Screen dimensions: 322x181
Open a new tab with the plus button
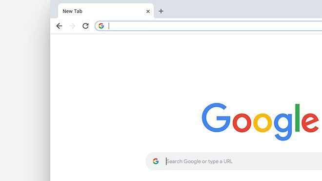[x=161, y=11]
